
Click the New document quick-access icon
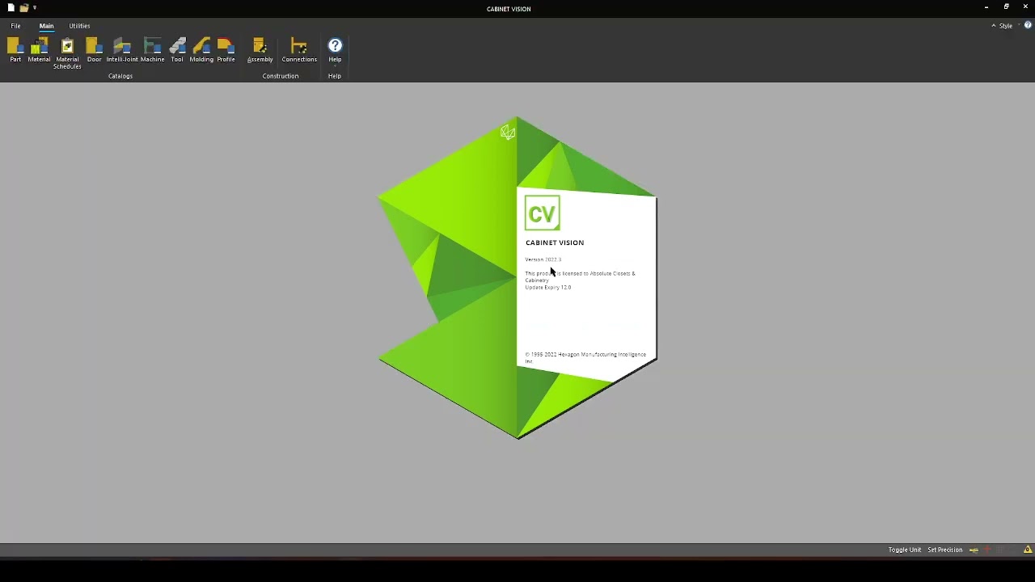coord(11,7)
